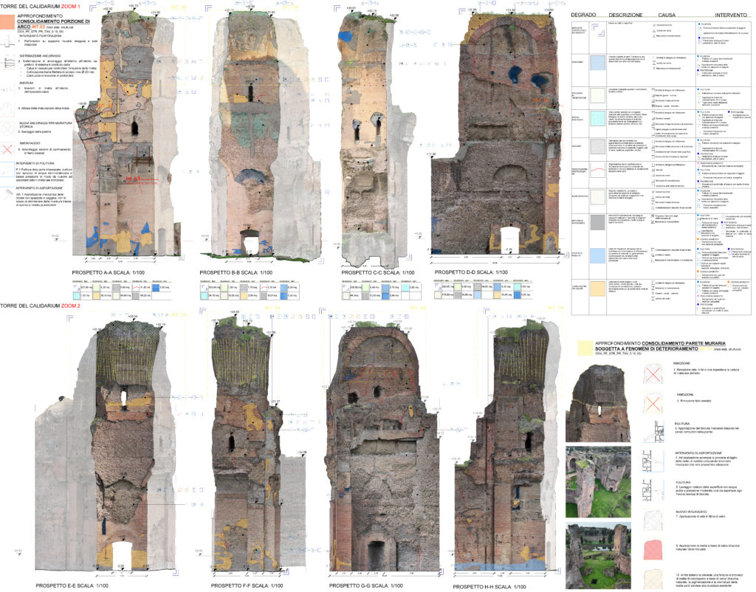Click the red ZOOM 1 label

(x=74, y=5)
